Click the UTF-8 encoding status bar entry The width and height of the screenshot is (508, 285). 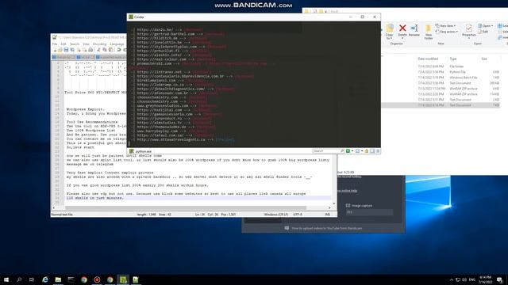click(x=298, y=215)
